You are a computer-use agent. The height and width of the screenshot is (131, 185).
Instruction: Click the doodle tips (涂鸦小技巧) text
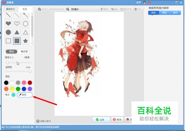click(x=46, y=121)
